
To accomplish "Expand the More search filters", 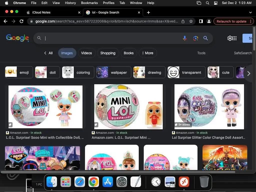I will [x=147, y=53].
